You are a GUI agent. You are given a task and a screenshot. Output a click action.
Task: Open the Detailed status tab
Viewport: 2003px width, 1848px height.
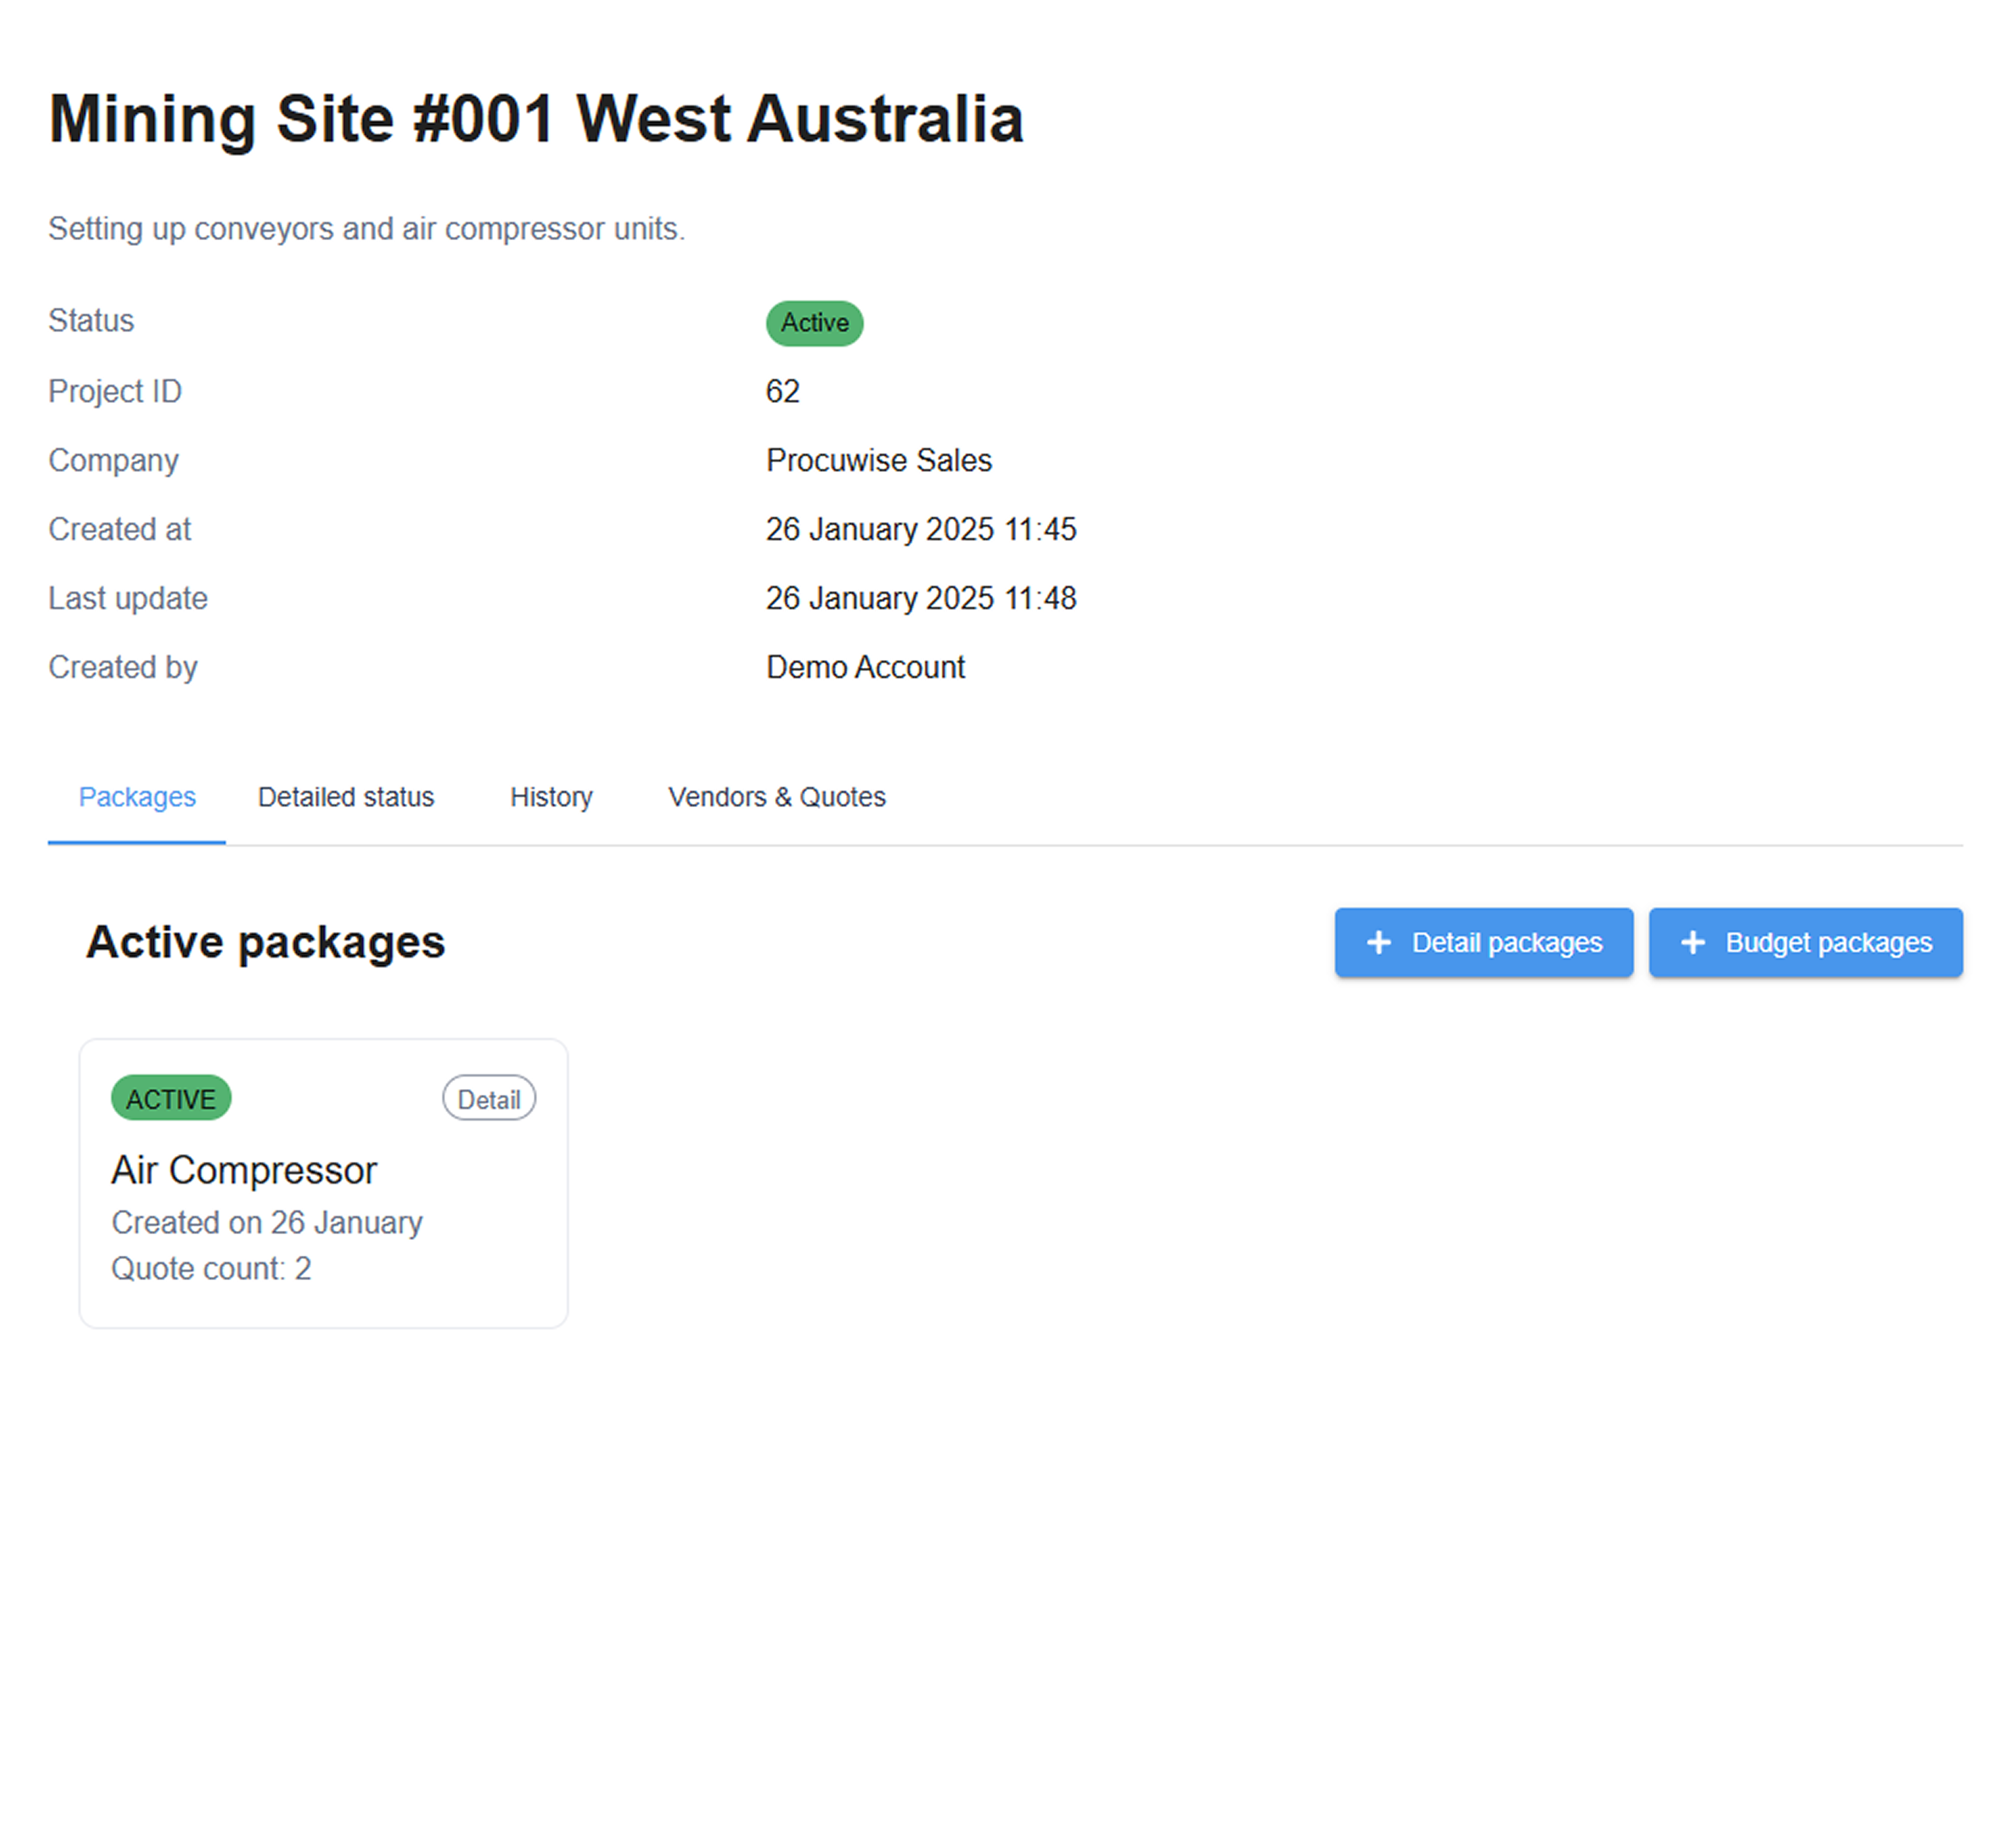pos(346,797)
